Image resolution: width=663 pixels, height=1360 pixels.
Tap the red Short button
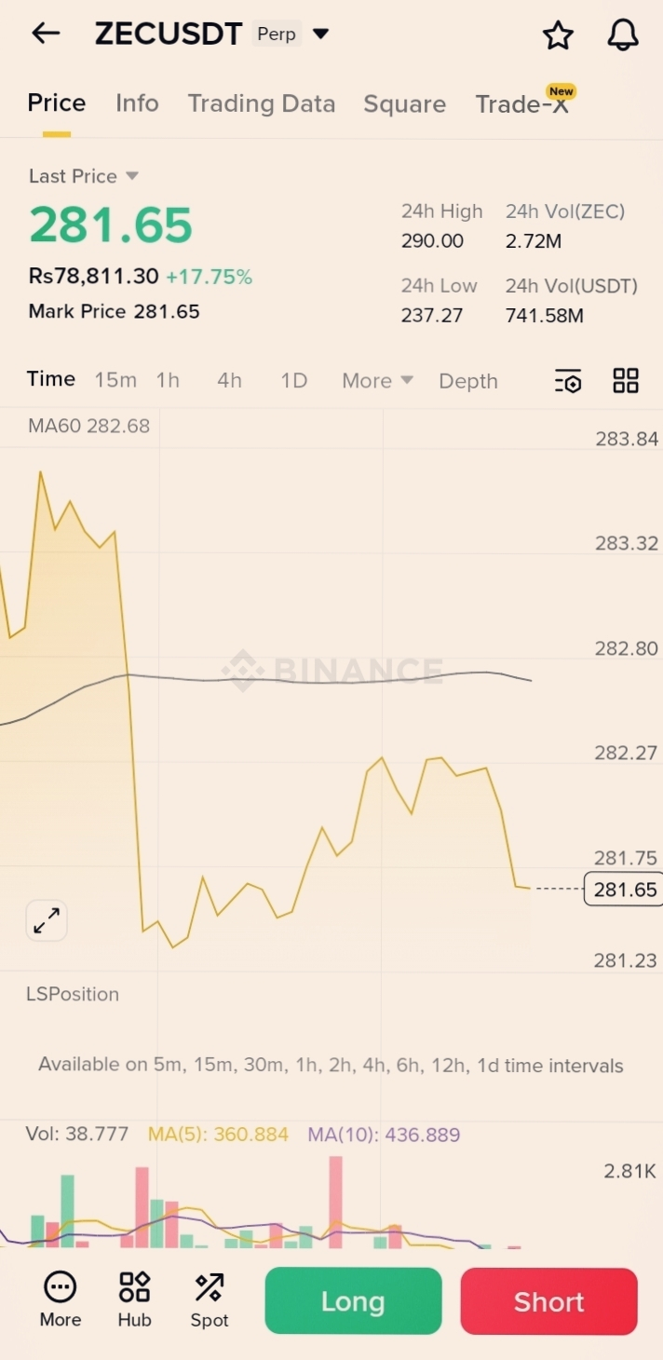[548, 1301]
